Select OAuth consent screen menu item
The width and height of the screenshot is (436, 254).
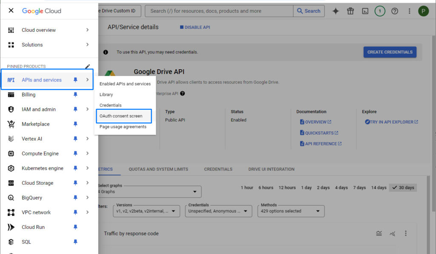[124, 116]
